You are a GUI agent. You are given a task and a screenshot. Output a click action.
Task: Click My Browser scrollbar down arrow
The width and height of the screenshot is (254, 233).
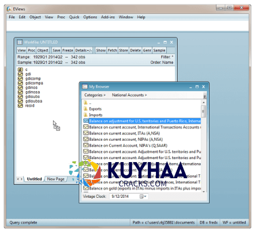click(204, 191)
